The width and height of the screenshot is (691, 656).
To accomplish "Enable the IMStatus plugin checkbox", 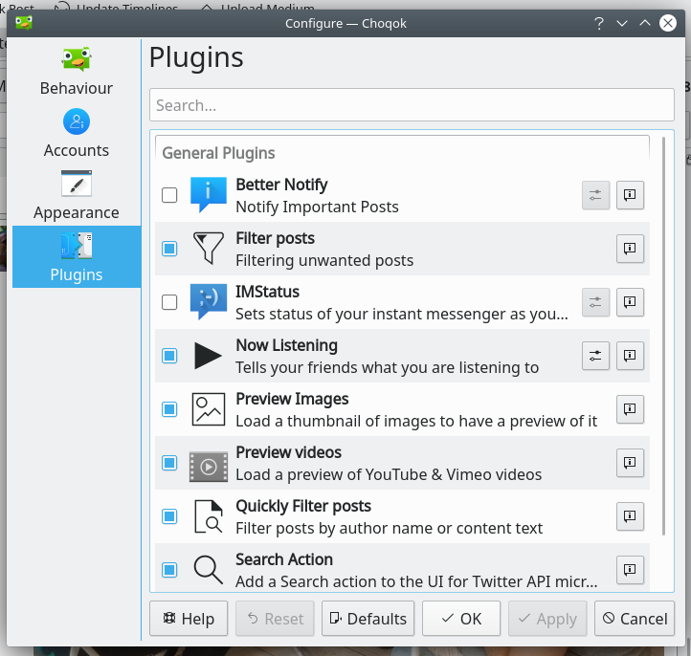I will point(169,302).
